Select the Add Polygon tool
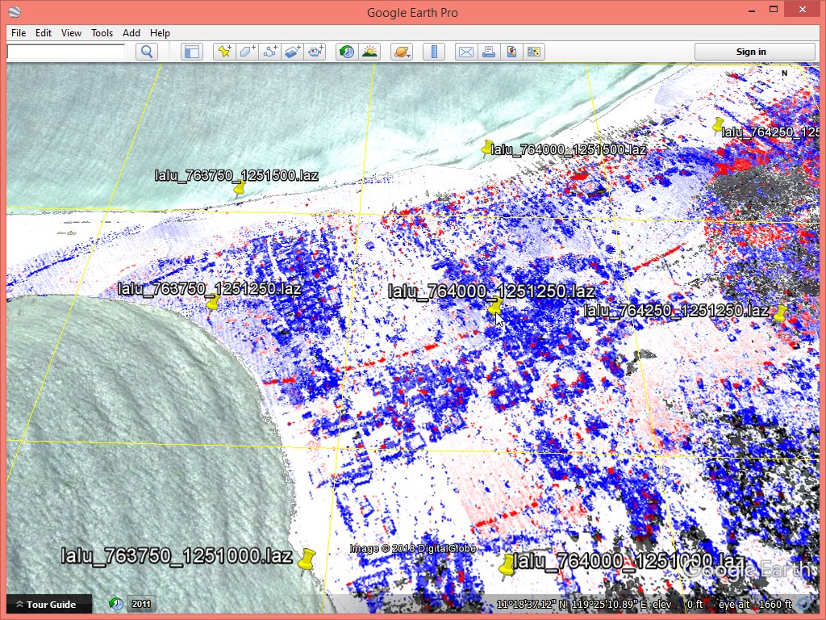 pos(247,52)
